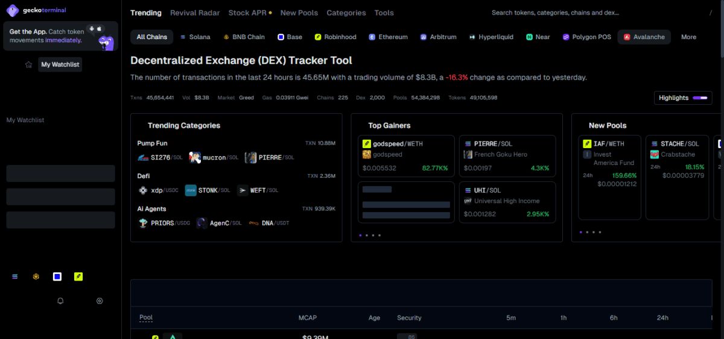Screen dimensions: 724x339
Task: Open the AgenC/SOL token icon
Action: 202,223
